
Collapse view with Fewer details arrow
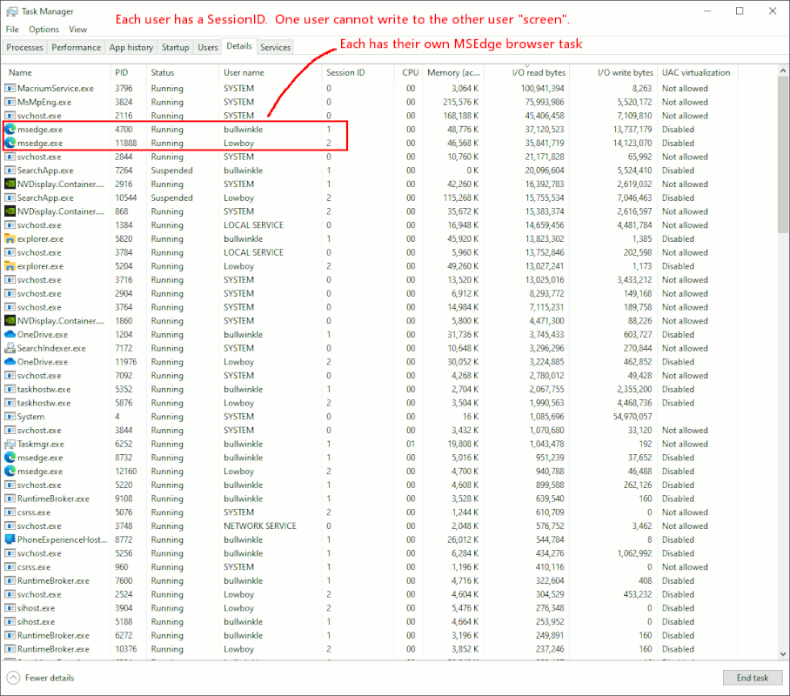(x=14, y=678)
